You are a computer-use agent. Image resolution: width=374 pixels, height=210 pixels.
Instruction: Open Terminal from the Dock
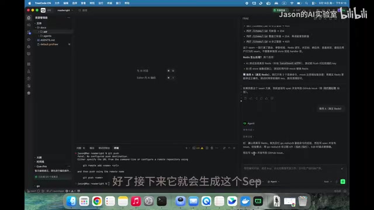coord(161,201)
